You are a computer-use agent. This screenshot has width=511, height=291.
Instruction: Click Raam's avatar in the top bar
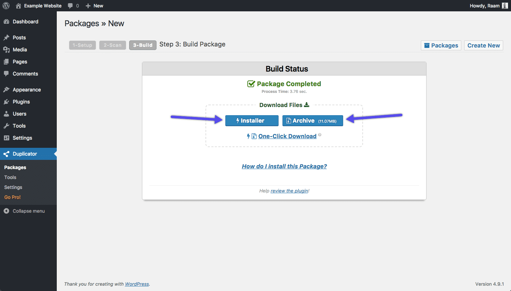pos(504,6)
